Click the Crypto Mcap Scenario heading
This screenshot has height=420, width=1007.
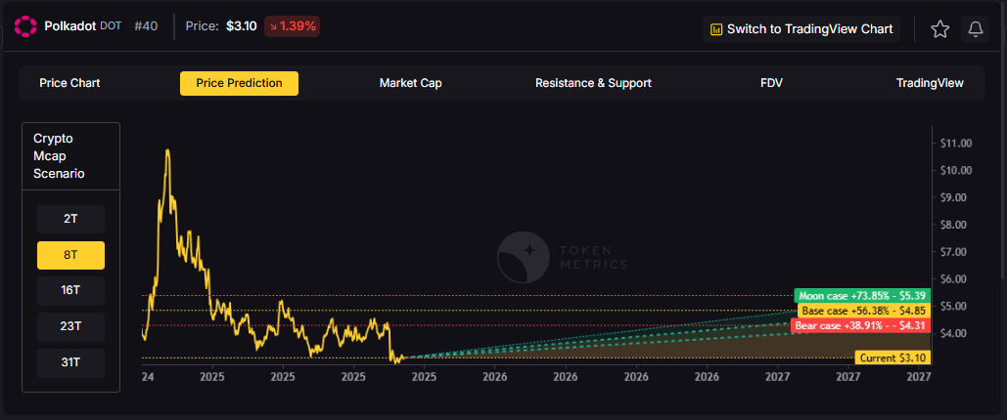[x=59, y=156]
